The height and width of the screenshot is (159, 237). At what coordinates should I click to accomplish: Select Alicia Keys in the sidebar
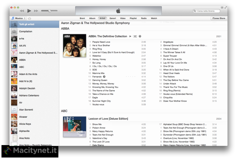(34, 124)
